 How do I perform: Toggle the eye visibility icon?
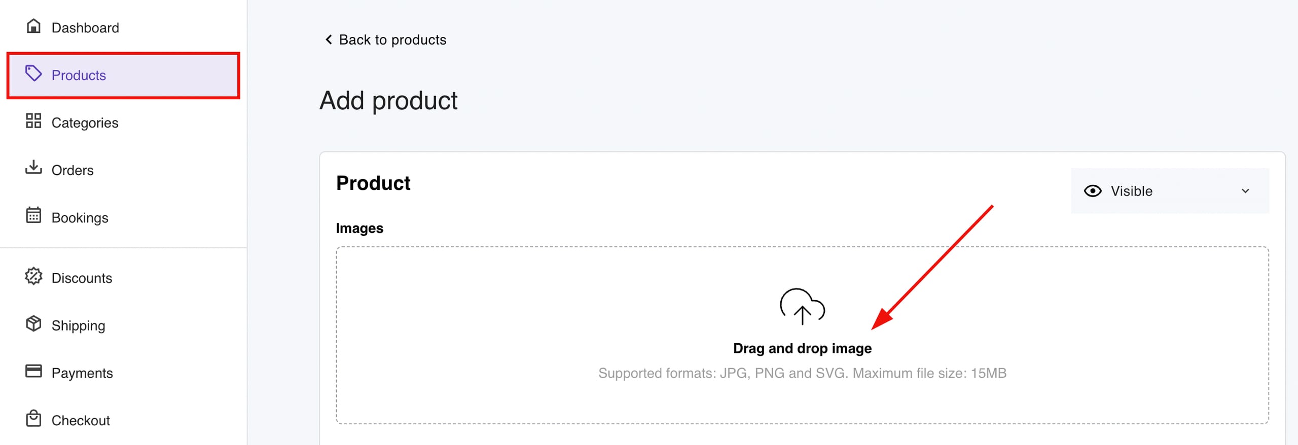pyautogui.click(x=1093, y=191)
